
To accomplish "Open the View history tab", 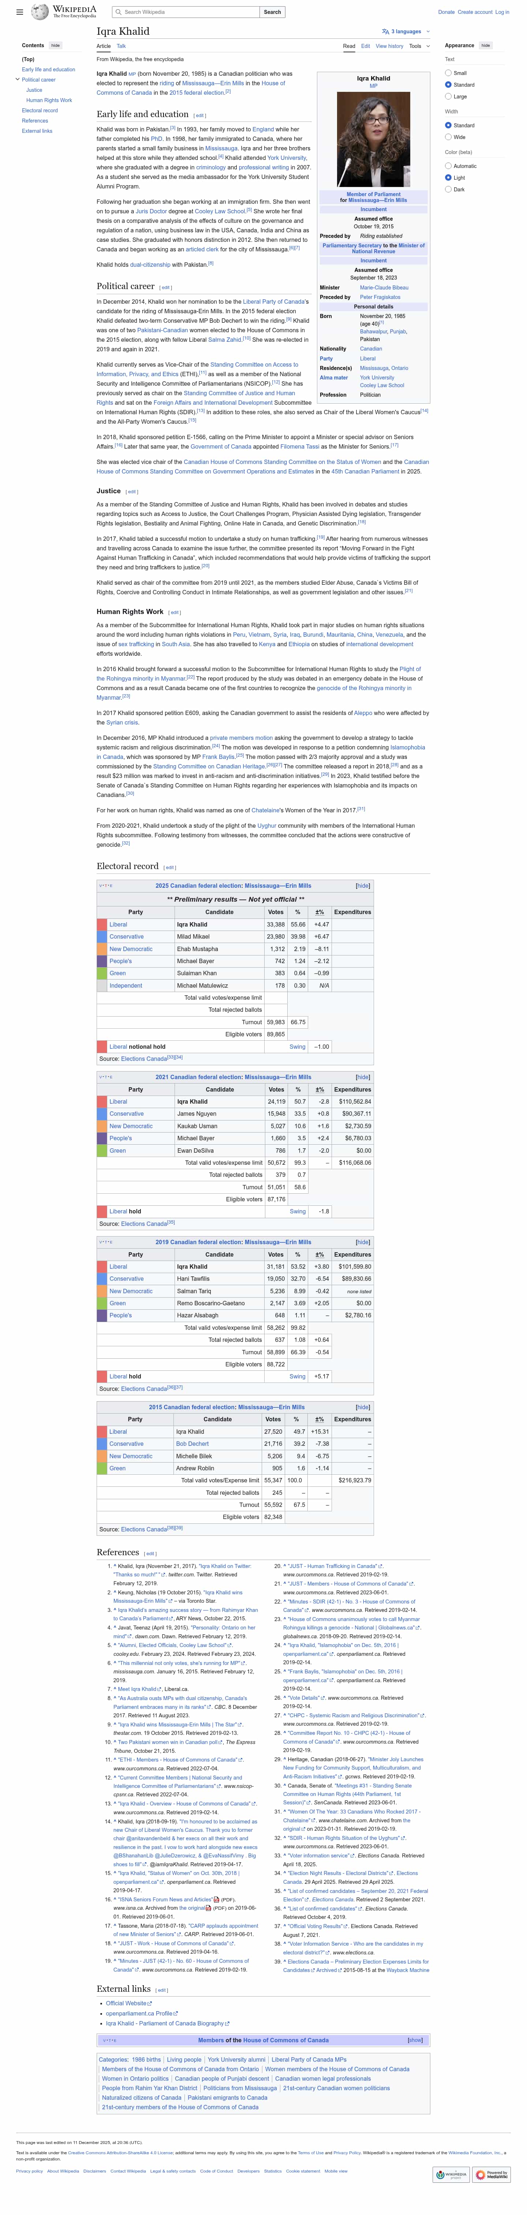I will point(389,46).
